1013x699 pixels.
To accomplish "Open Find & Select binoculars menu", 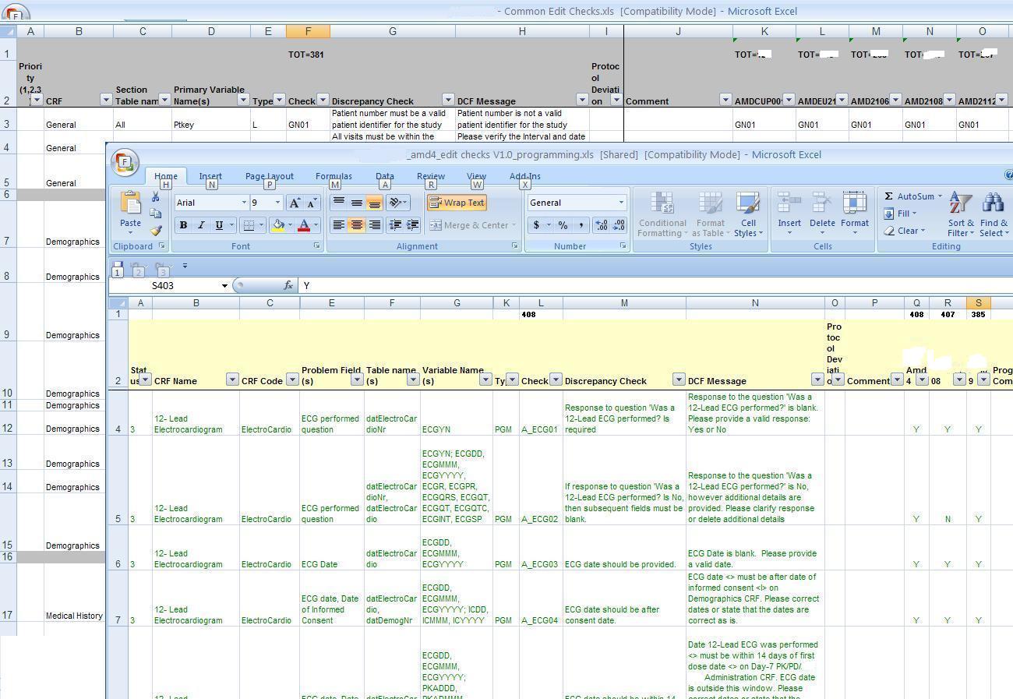I will click(x=993, y=215).
